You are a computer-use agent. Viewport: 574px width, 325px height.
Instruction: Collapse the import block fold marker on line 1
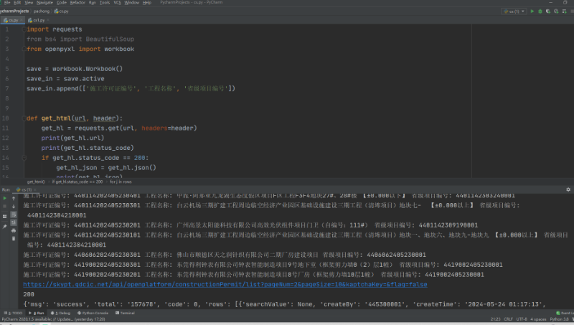(x=24, y=29)
